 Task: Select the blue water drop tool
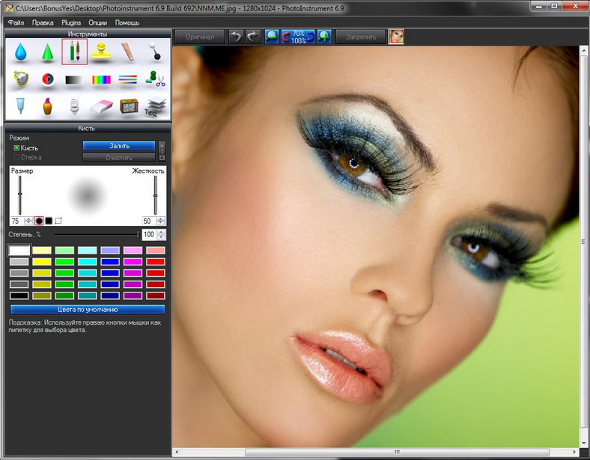pos(20,52)
